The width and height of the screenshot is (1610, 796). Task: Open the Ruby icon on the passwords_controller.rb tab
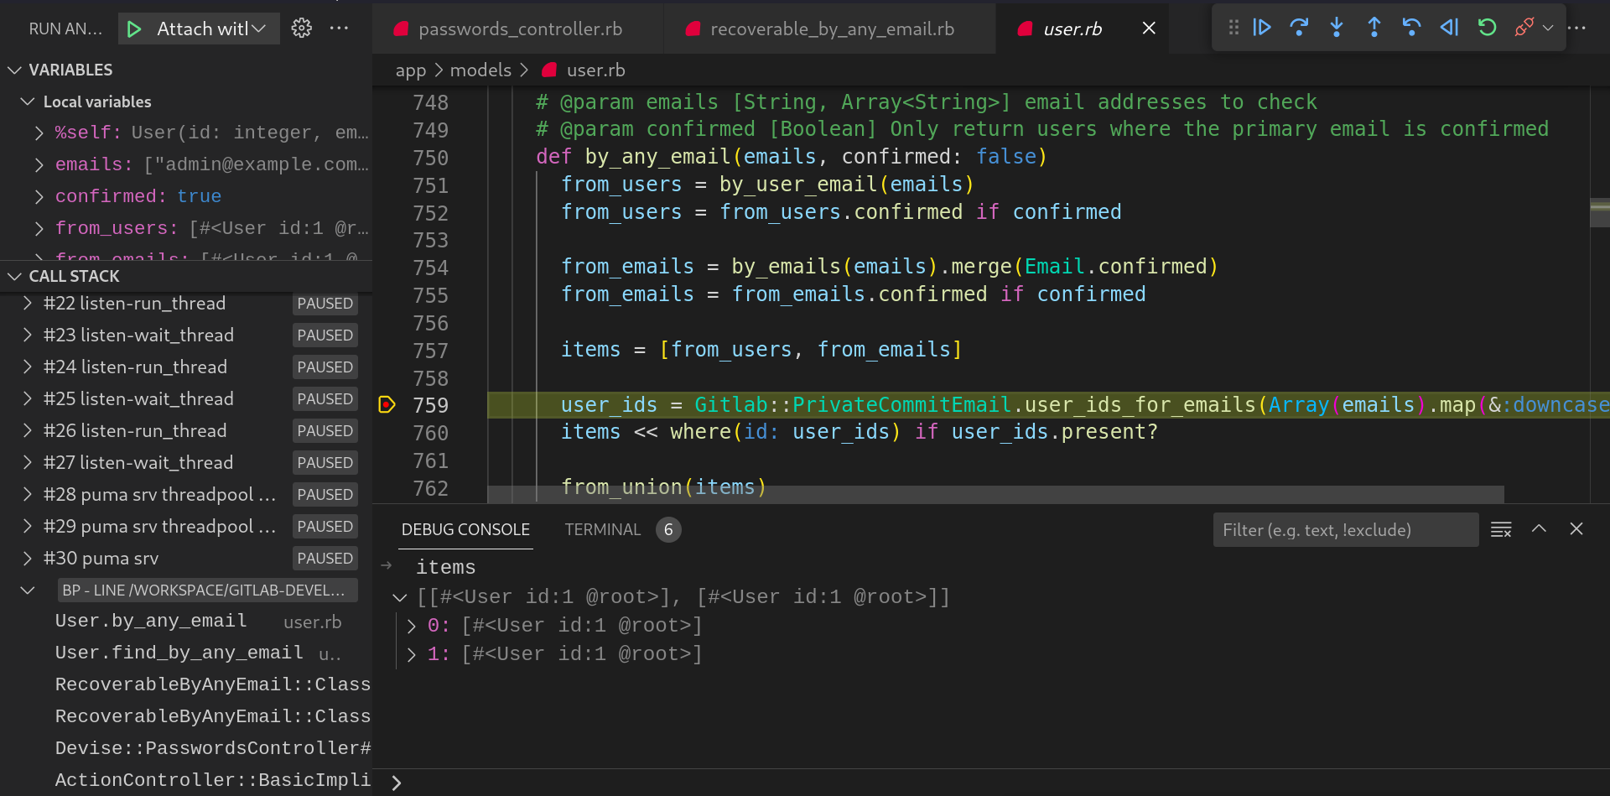pyautogui.click(x=401, y=29)
